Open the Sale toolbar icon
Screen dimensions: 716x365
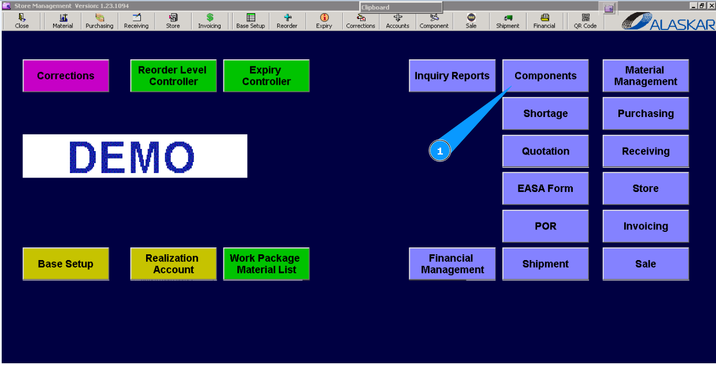471,21
